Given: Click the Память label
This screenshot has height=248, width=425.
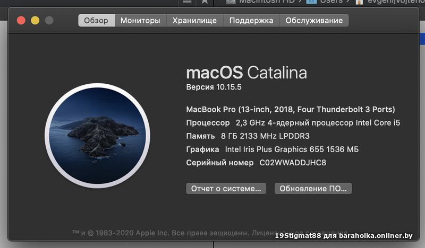Looking at the screenshot, I should click(200, 136).
